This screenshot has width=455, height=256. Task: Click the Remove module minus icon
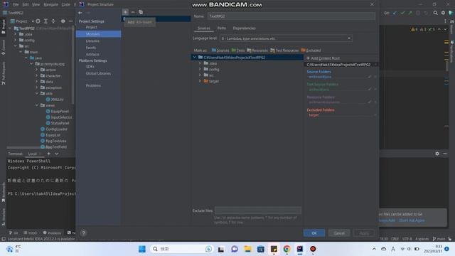133,12
